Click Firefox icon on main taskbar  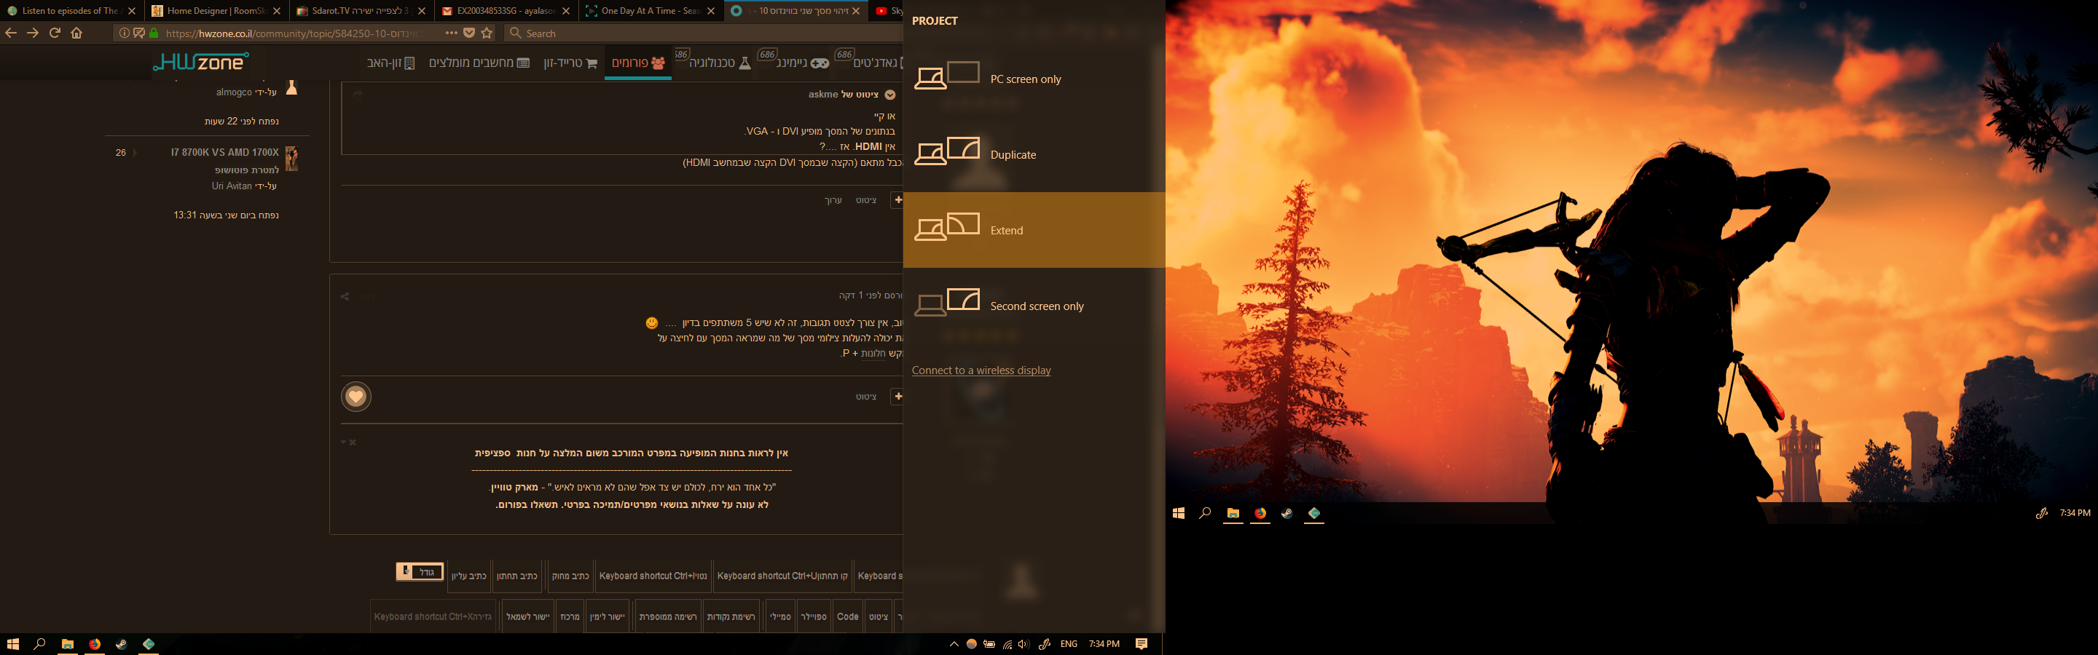95,643
